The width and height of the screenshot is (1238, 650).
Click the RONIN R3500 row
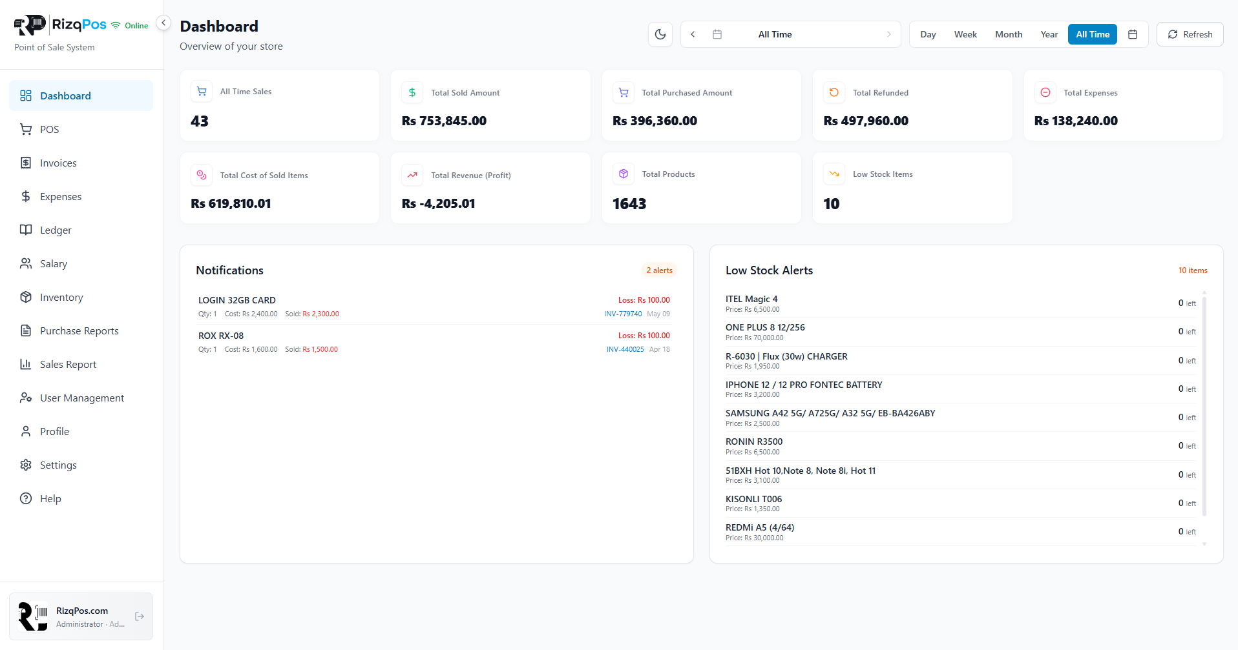click(x=960, y=446)
